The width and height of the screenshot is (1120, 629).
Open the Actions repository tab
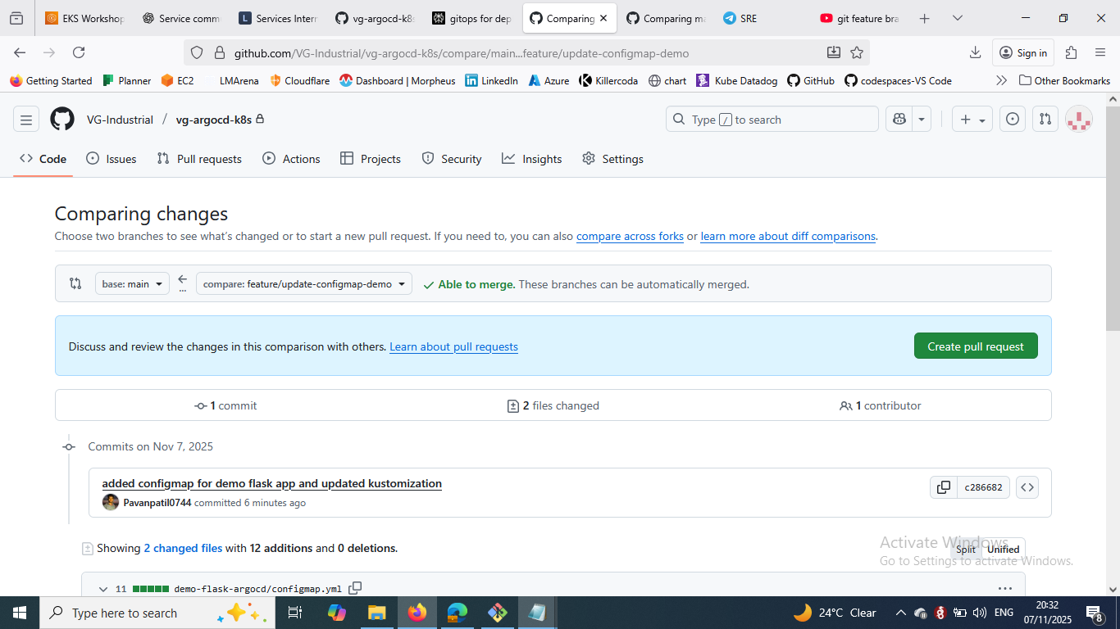pyautogui.click(x=291, y=159)
